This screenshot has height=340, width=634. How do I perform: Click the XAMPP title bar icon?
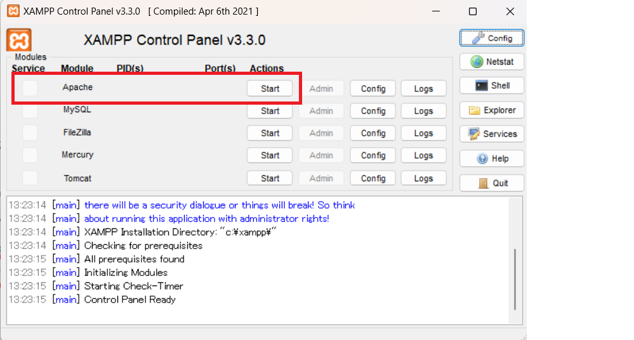click(13, 11)
